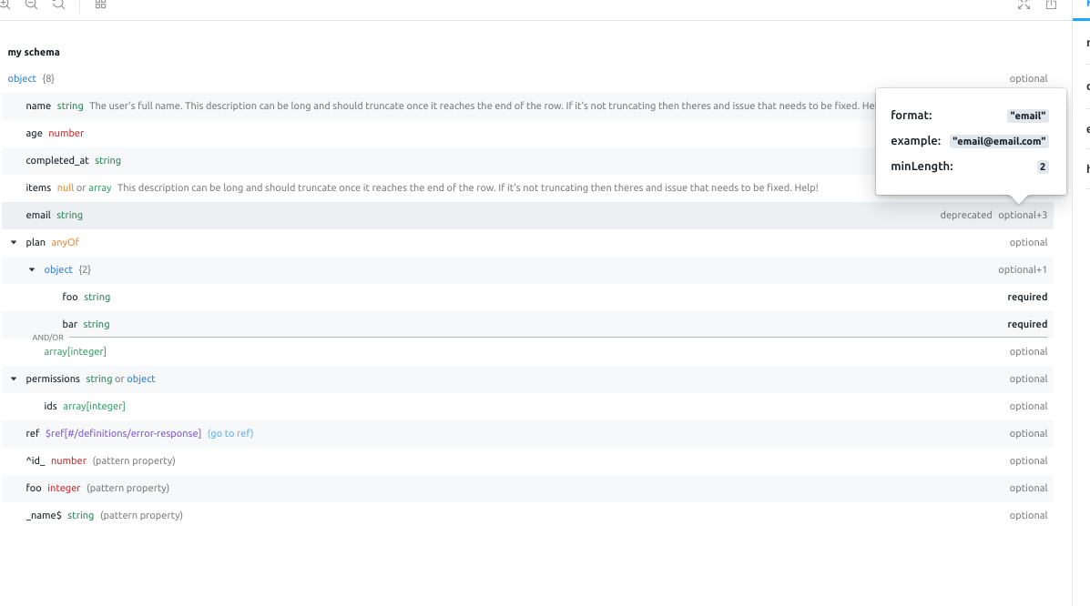Image resolution: width=1090 pixels, height=606 pixels.
Task: Click the format: label in popup
Action: [x=911, y=116]
